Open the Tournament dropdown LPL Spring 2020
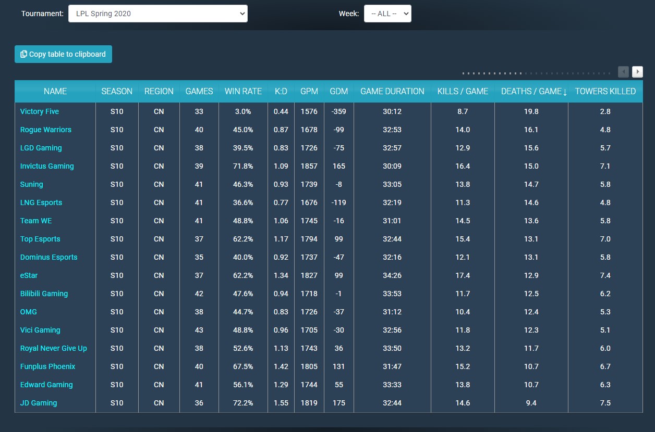 157,14
